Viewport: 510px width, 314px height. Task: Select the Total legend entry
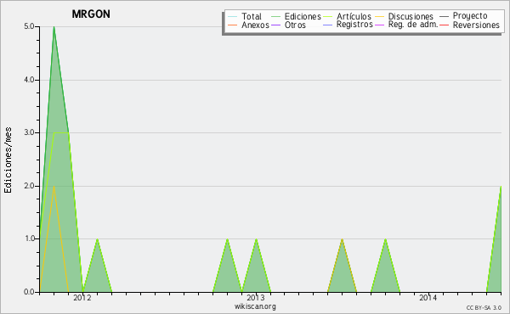click(x=245, y=16)
